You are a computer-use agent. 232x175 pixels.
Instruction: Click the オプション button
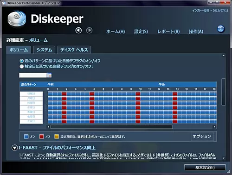202,136
